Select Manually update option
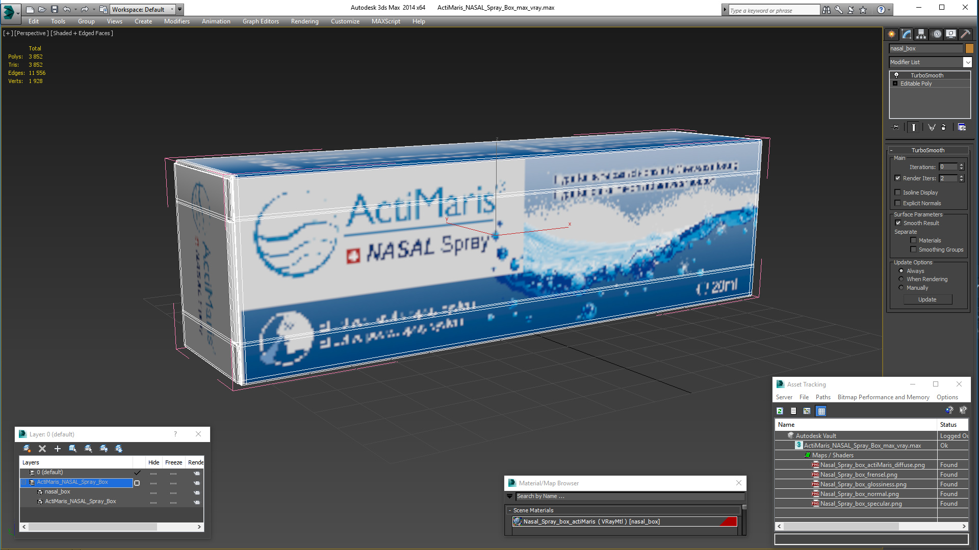 point(901,288)
